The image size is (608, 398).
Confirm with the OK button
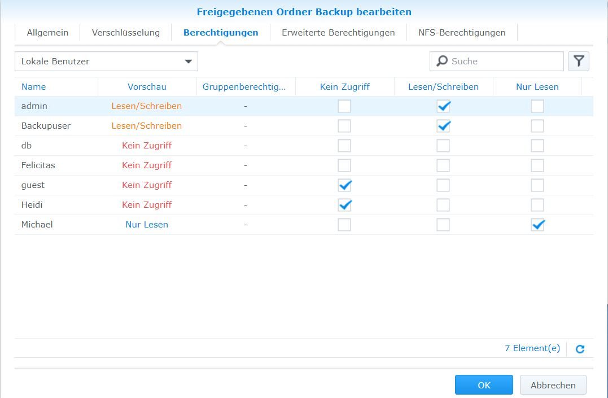pyautogui.click(x=484, y=385)
